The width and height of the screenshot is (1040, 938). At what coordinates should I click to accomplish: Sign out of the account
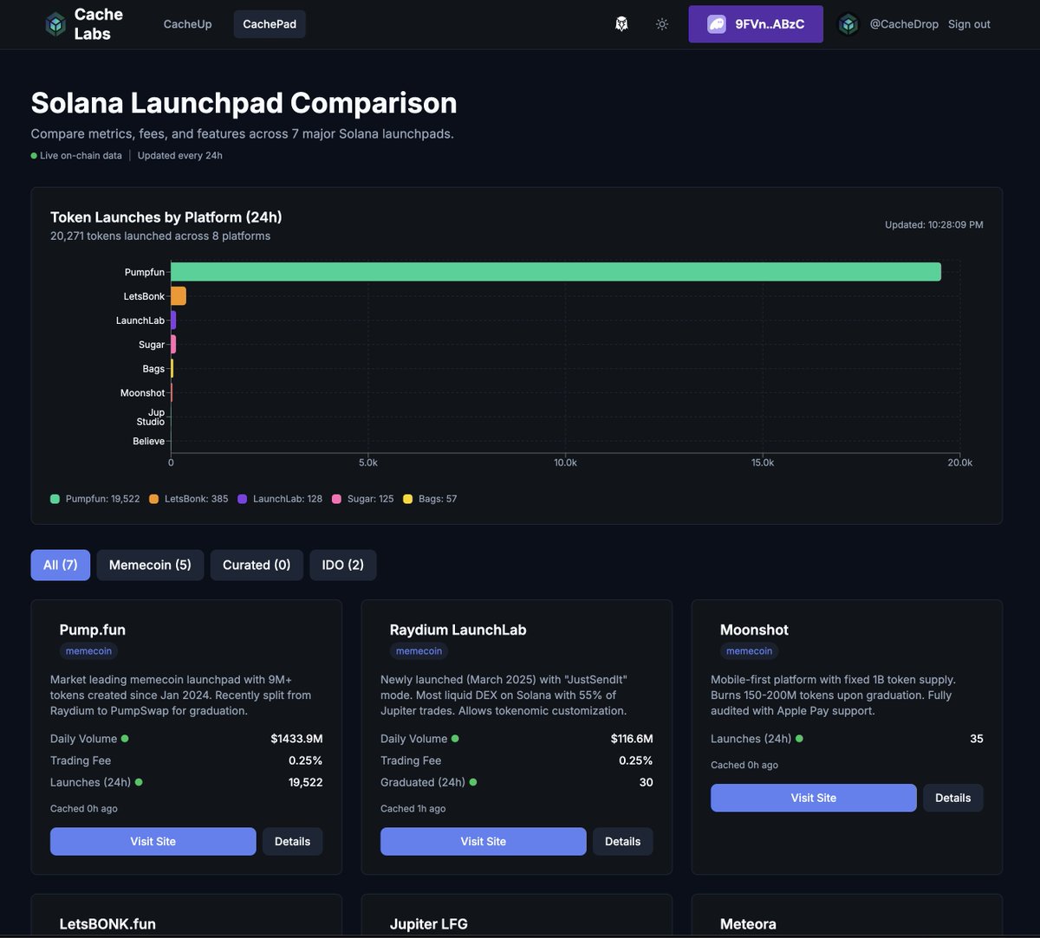[x=969, y=24]
